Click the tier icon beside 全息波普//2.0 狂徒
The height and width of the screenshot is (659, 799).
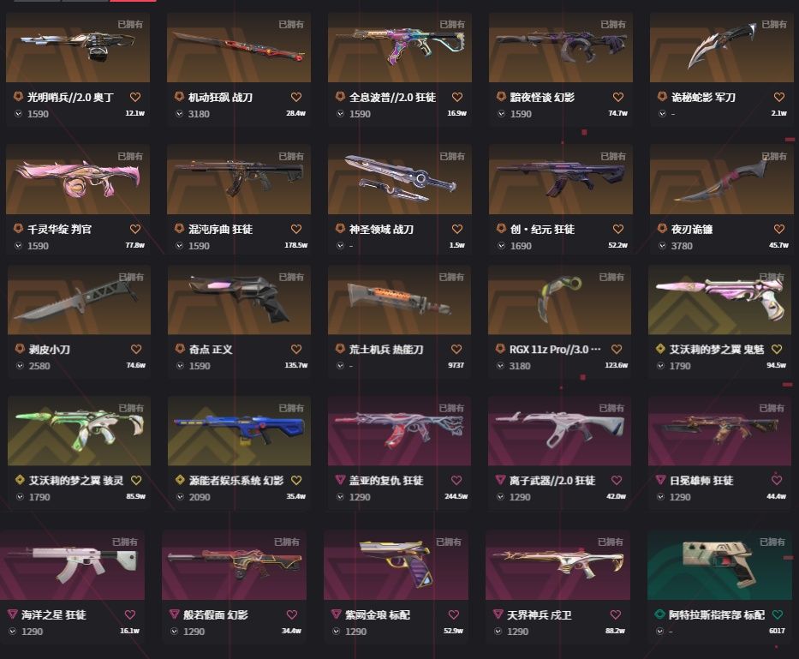[x=340, y=96]
